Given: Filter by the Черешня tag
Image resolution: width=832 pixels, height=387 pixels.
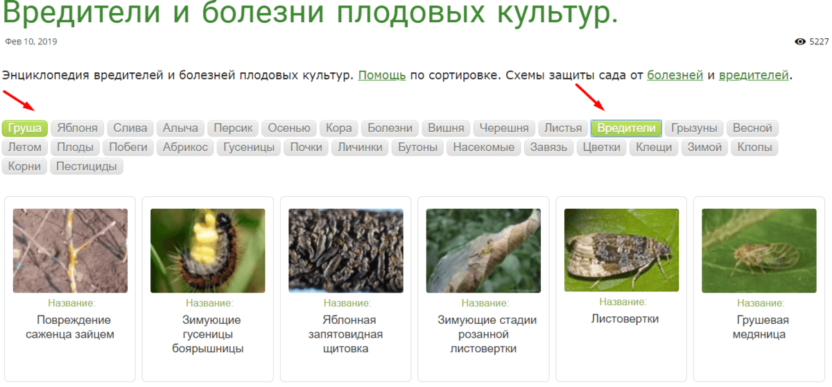Looking at the screenshot, I should (505, 128).
